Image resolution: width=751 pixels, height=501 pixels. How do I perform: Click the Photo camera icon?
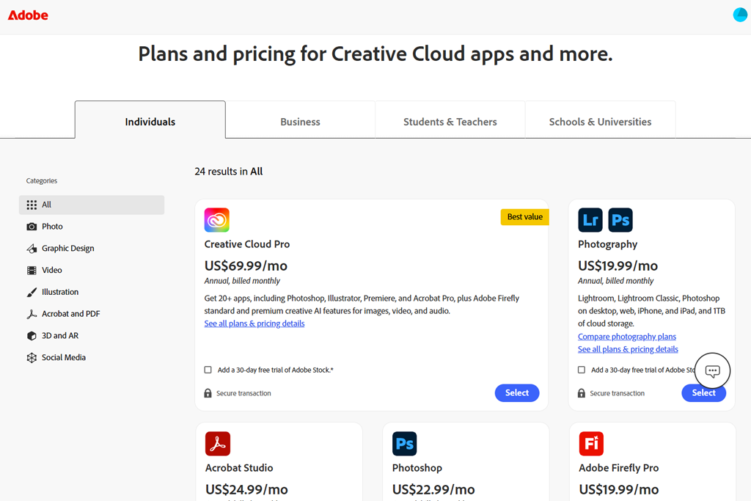click(x=32, y=227)
